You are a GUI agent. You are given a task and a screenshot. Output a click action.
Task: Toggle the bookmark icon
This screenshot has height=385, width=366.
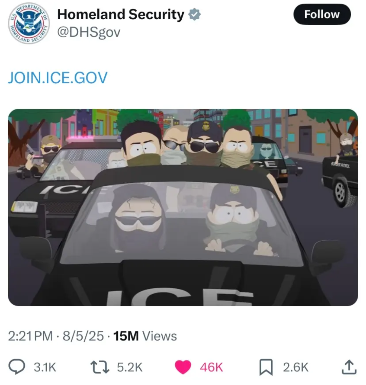point(266,367)
